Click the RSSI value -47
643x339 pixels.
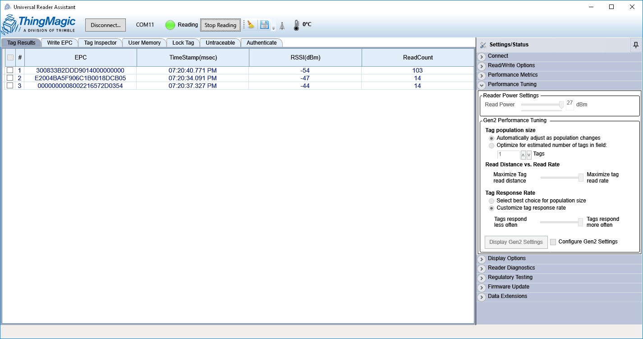[x=305, y=78]
